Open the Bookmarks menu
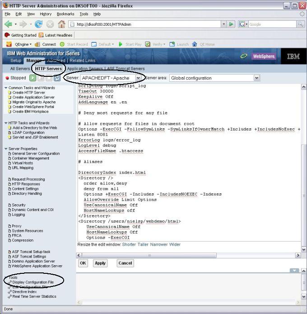Viewport: 307px width, 314px height. pos(65,14)
